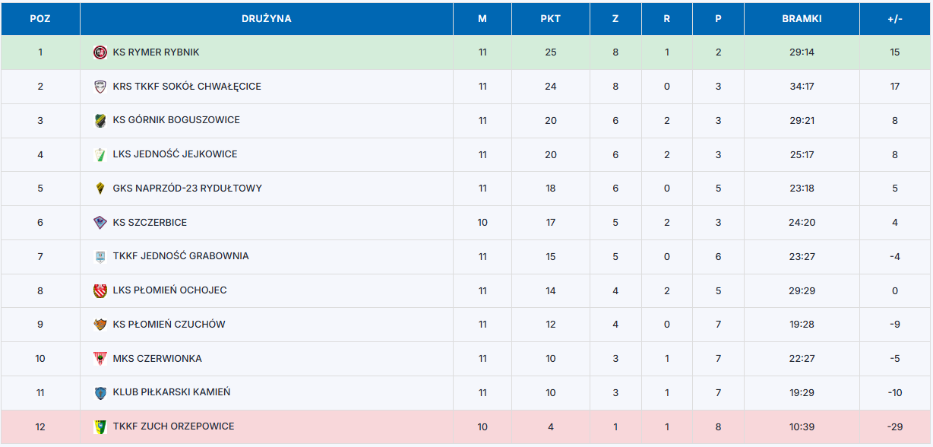The width and height of the screenshot is (933, 447).
Task: Open the KS RYMER RYBNIK team link
Action: point(156,52)
